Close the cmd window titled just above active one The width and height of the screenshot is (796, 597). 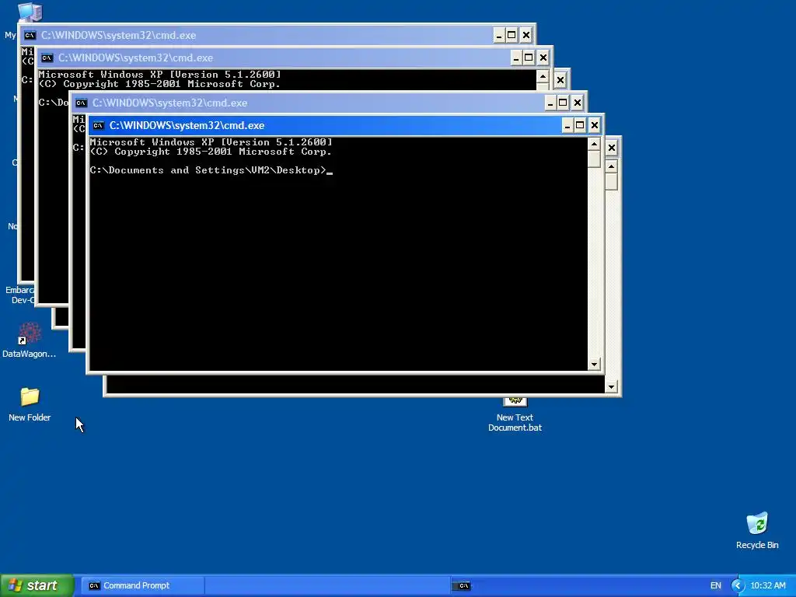(x=578, y=103)
